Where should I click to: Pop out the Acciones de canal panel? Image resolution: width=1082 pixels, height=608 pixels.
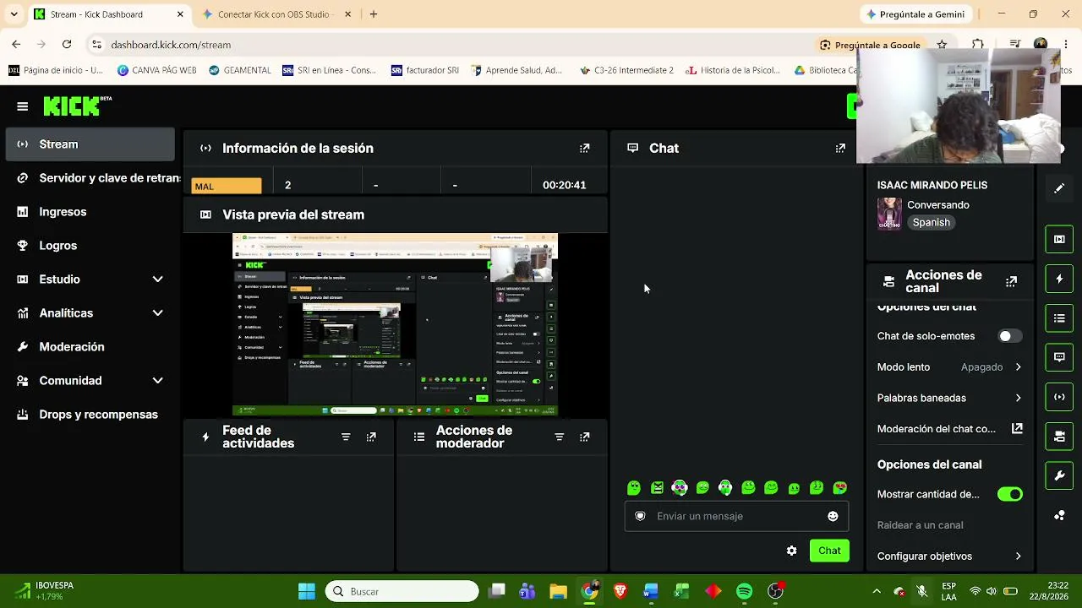tap(1011, 281)
